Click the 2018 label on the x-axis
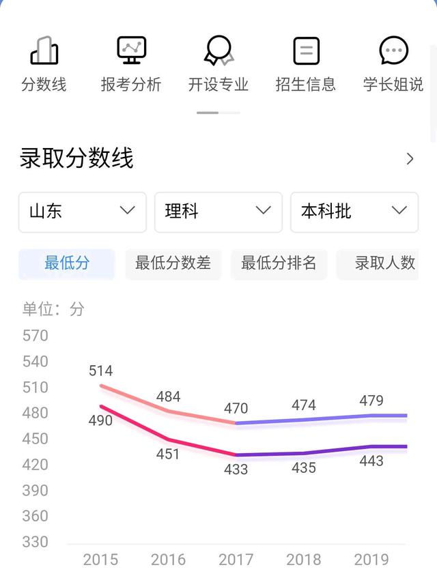This screenshot has width=437, height=578. [304, 560]
